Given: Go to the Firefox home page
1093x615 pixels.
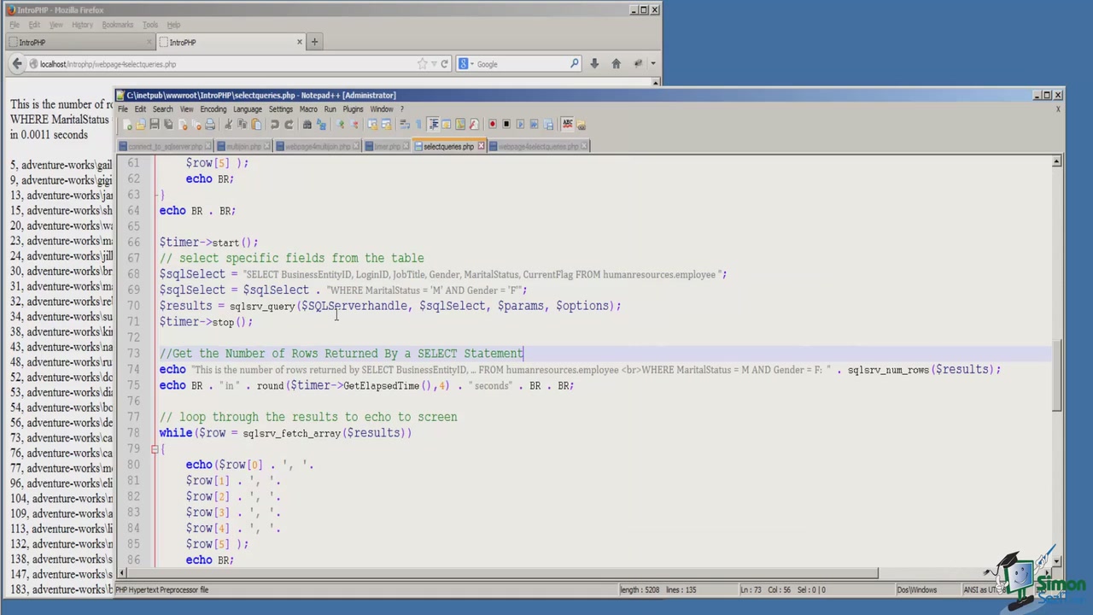Looking at the screenshot, I should tap(616, 64).
